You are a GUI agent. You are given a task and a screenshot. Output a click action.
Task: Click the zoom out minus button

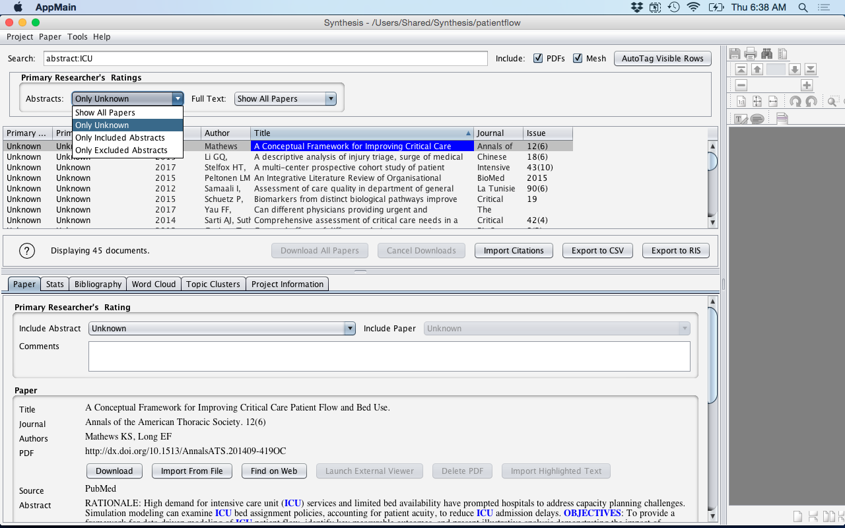point(741,85)
